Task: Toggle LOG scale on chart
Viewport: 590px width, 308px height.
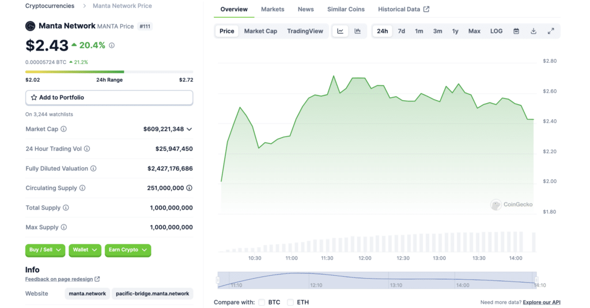Action: [496, 31]
